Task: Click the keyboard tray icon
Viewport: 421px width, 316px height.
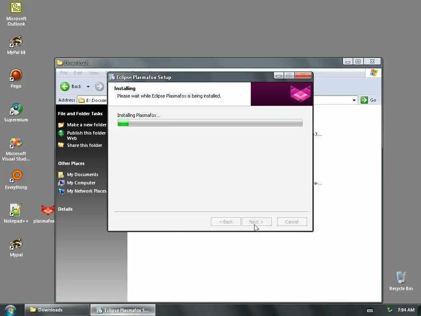Action: click(x=370, y=311)
